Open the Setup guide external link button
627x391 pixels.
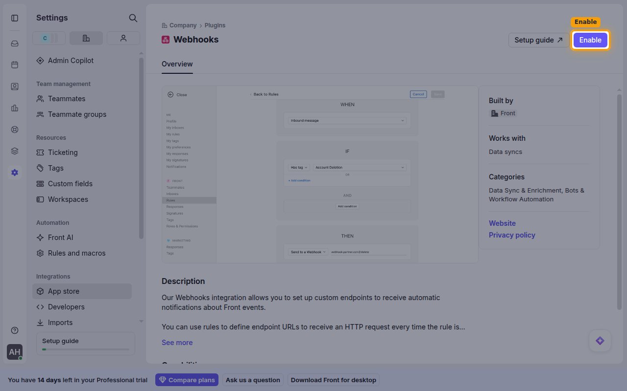539,40
